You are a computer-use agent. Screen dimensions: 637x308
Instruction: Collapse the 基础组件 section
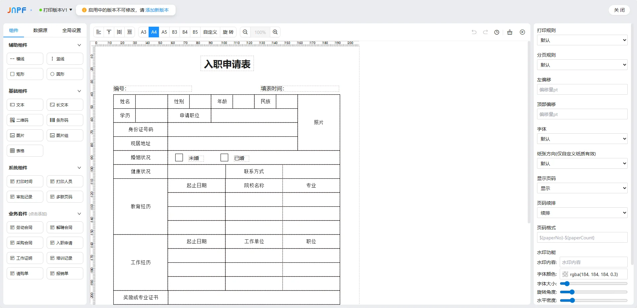[79, 91]
